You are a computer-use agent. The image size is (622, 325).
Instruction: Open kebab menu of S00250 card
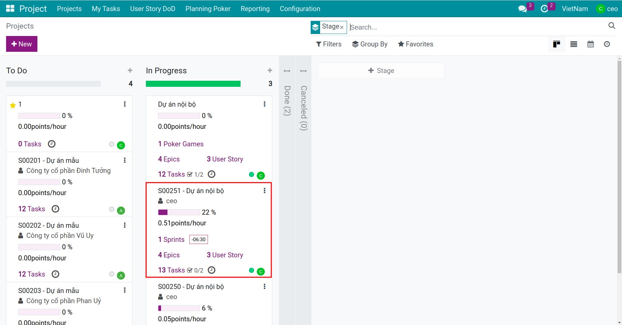coord(265,287)
